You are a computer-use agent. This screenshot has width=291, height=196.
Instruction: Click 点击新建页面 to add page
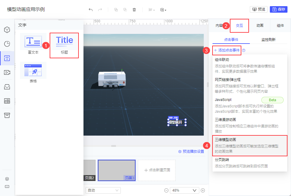pyautogui.click(x=157, y=170)
